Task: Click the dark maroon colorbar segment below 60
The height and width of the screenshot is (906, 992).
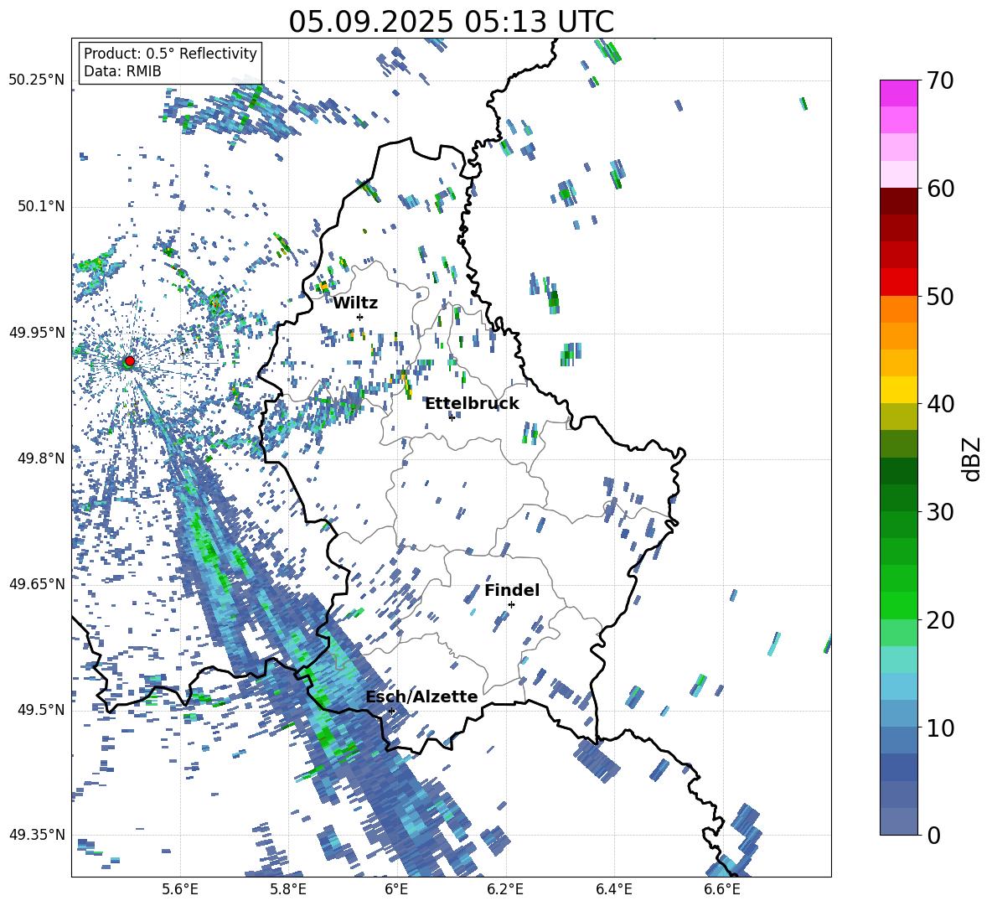Action: click(x=898, y=201)
